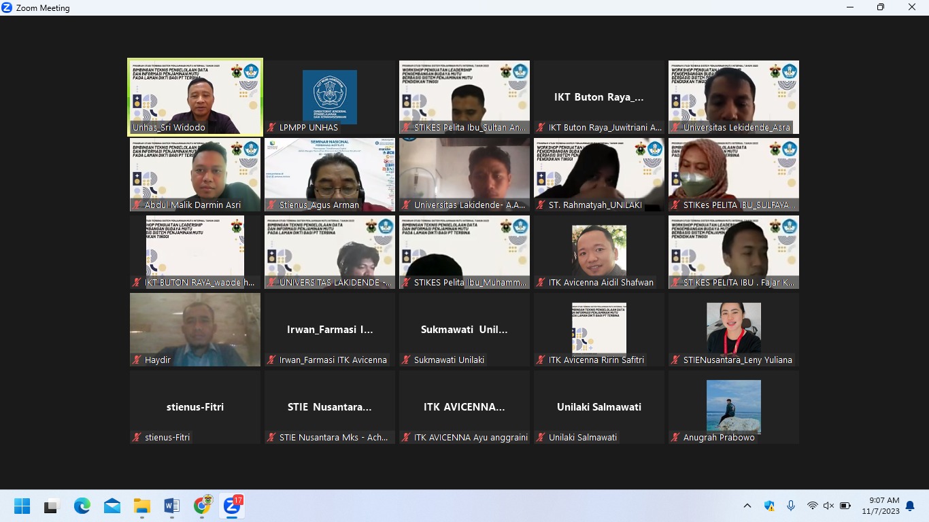929x522 pixels.
Task: Click the microphone icon in system tray
Action: (790, 506)
